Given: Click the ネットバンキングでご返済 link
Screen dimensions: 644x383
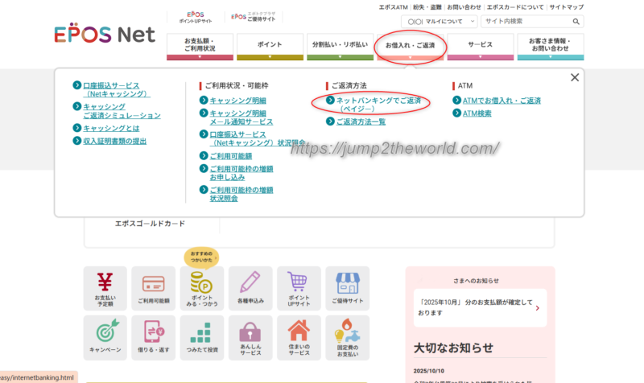Looking at the screenshot, I should click(378, 101).
